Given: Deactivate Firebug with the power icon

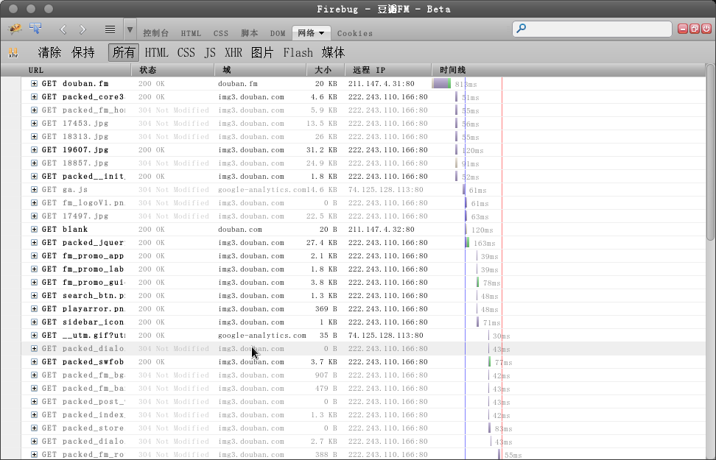Looking at the screenshot, I should click(x=706, y=29).
